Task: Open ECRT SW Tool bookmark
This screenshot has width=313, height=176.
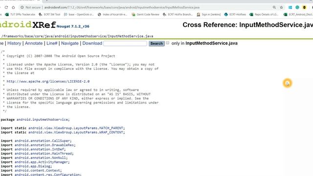Action: pos(49,14)
